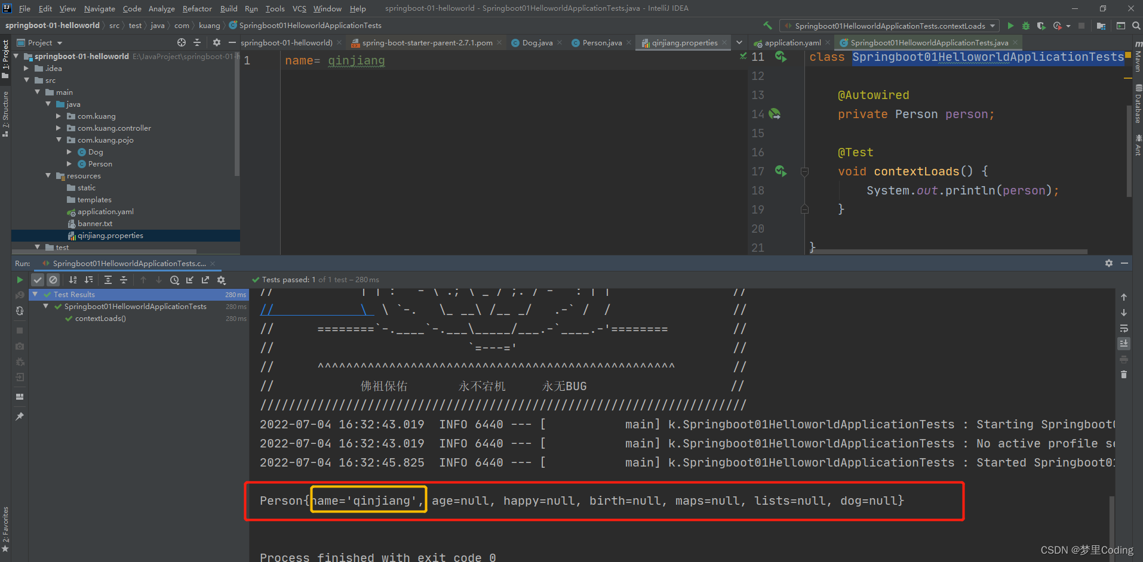Click run gutter icon beside contextLoads line 17
The width and height of the screenshot is (1143, 562).
coord(781,171)
